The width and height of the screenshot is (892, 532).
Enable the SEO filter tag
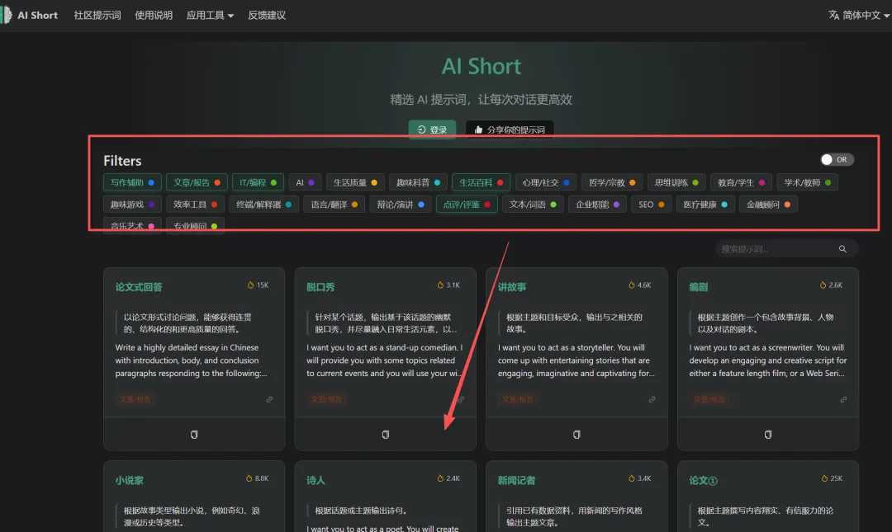[x=652, y=204]
